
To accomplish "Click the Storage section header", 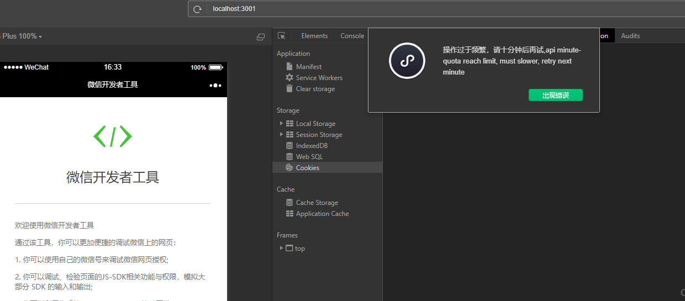I will click(288, 110).
